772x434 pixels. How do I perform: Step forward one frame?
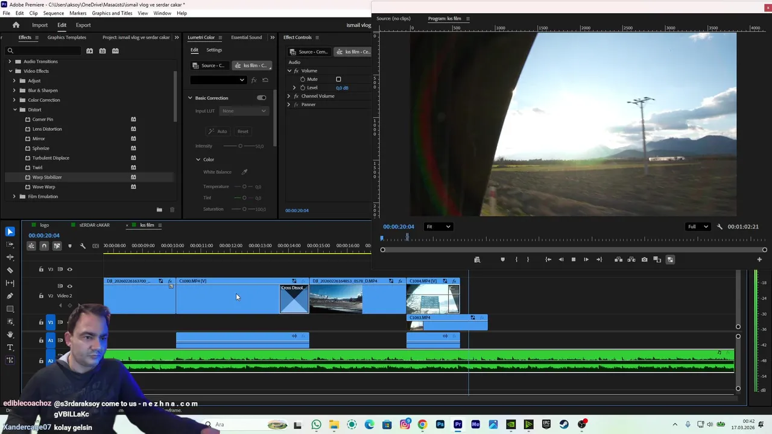(x=586, y=259)
